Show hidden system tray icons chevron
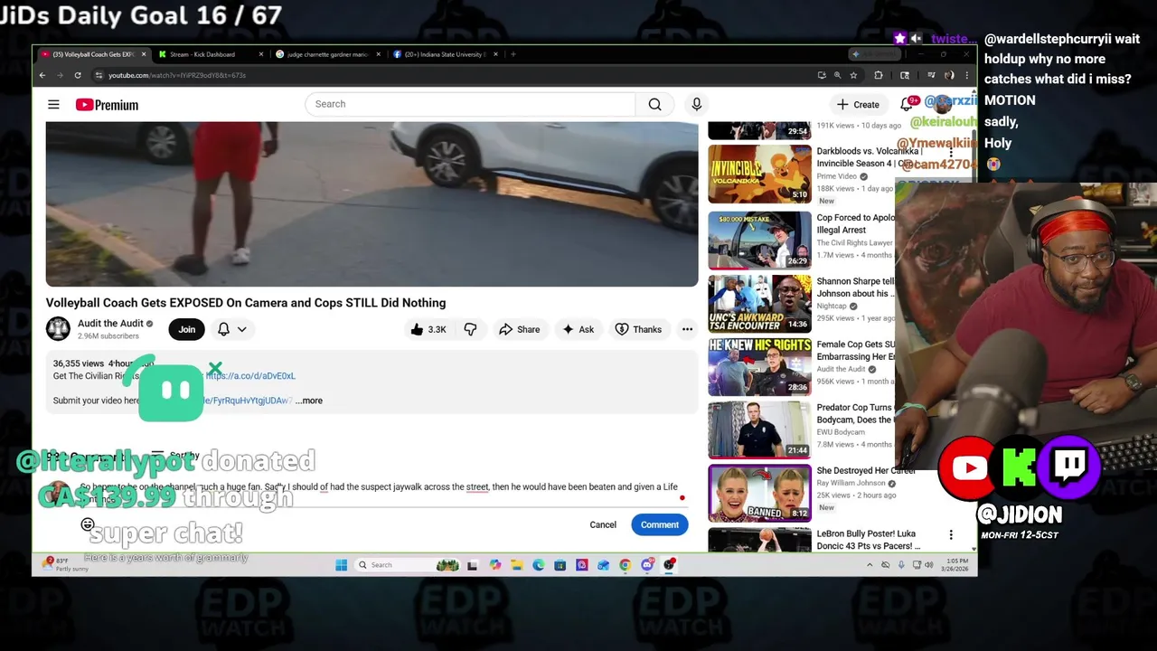The height and width of the screenshot is (651, 1157). coord(870,565)
